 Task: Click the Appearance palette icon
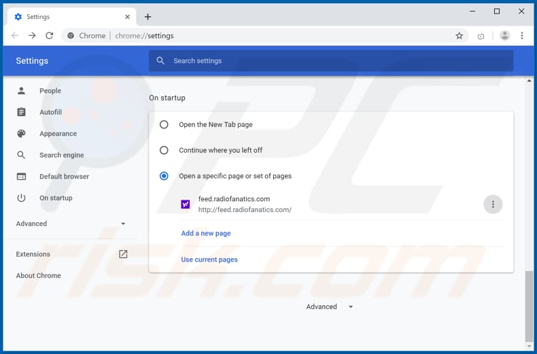[x=21, y=134]
